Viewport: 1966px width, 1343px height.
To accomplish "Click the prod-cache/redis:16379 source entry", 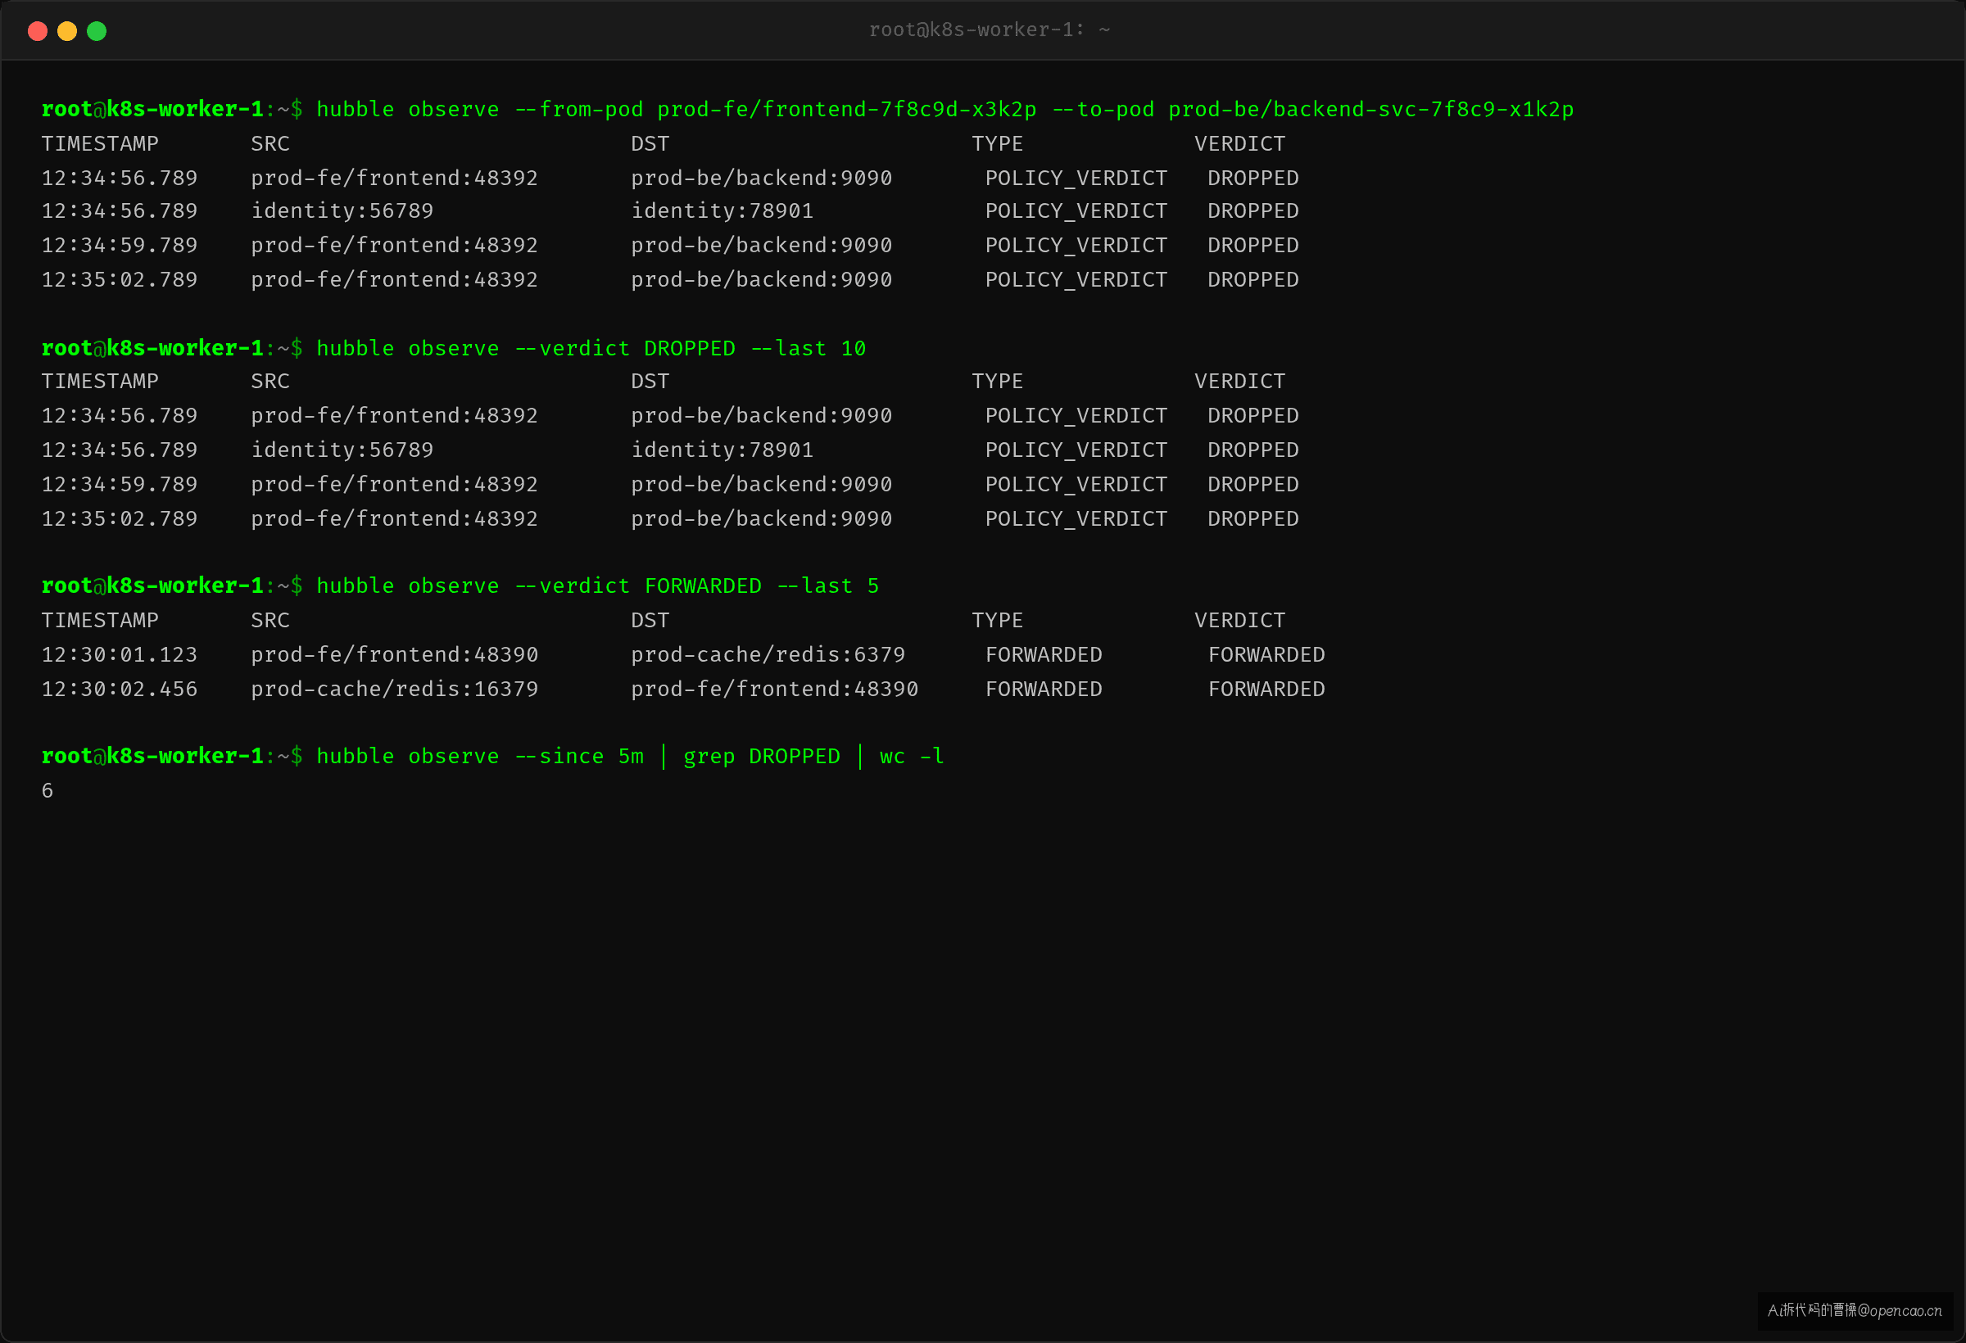I will coord(394,690).
